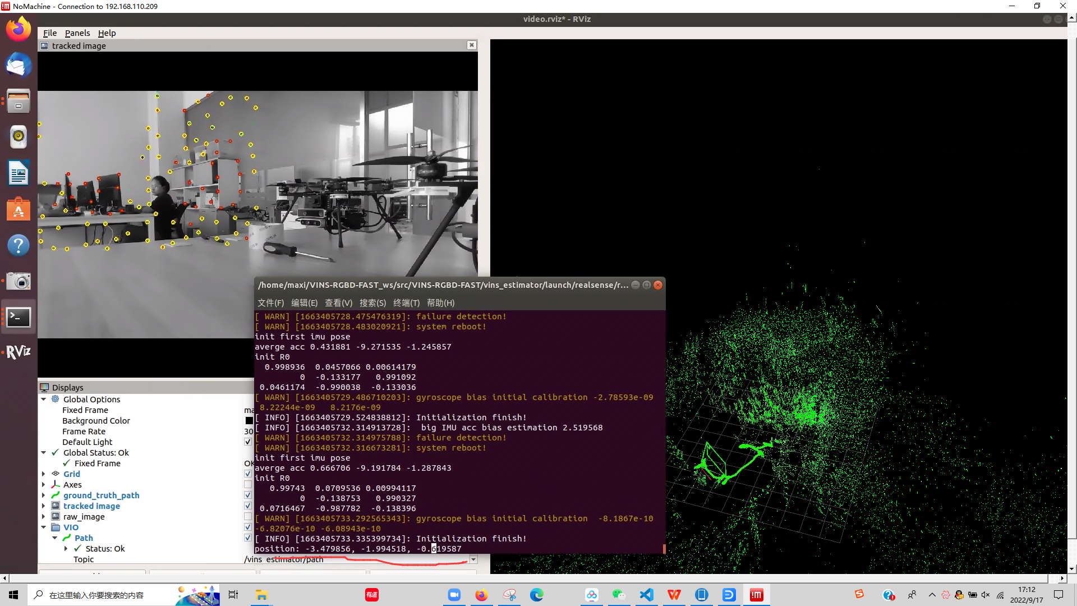Launch VS Code from the taskbar
The height and width of the screenshot is (606, 1077).
pyautogui.click(x=646, y=595)
